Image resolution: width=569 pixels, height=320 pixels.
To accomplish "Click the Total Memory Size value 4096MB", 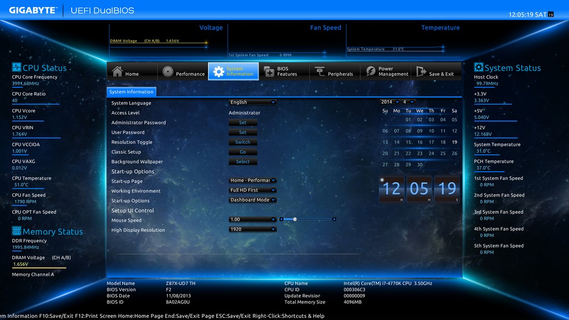I will 353,302.
